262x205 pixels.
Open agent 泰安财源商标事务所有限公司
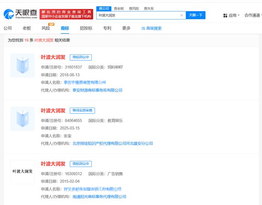(97, 90)
